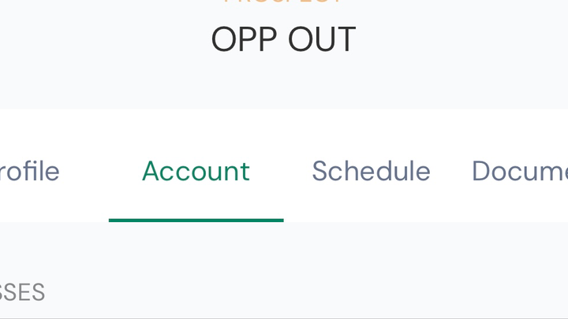Return to the Profile section

30,171
